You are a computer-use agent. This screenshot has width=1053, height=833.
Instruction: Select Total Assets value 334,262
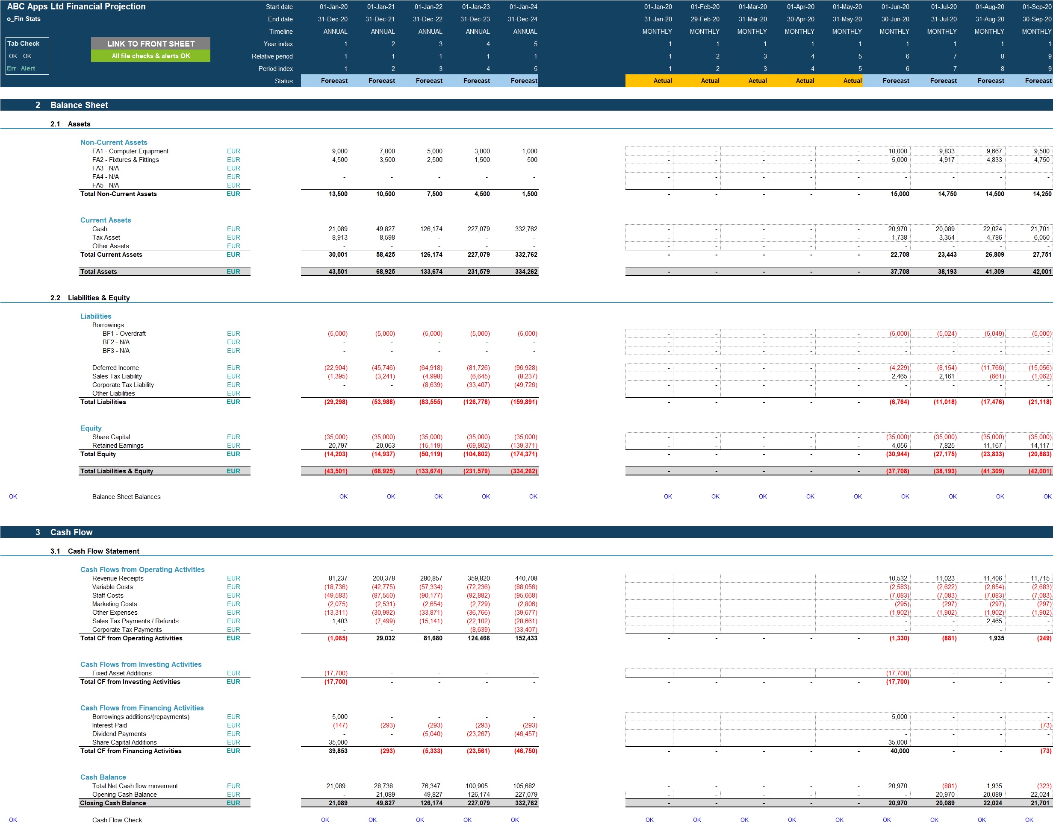click(x=526, y=272)
